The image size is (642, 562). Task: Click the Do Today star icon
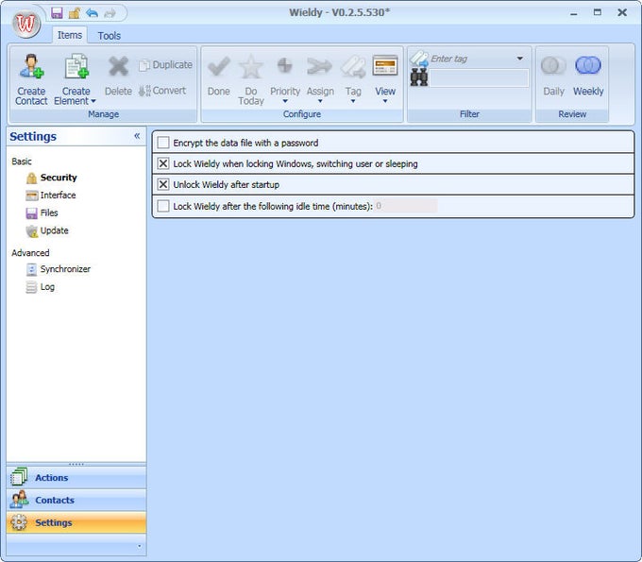pyautogui.click(x=251, y=67)
